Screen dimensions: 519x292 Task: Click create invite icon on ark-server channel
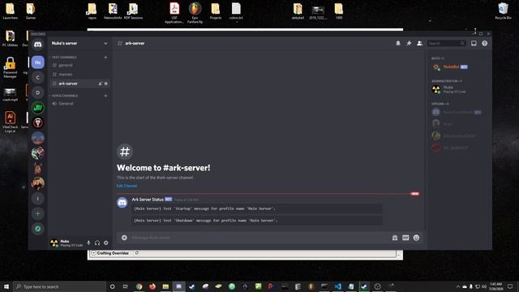pos(101,84)
